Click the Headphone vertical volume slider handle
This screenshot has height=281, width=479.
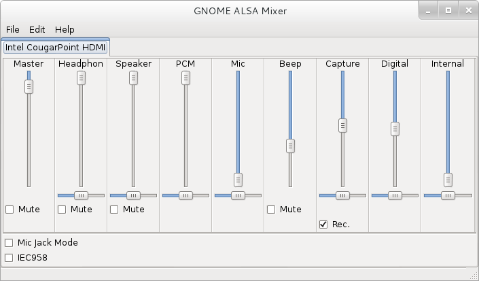(x=81, y=78)
